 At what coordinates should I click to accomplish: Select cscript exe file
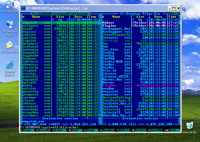click(60, 73)
